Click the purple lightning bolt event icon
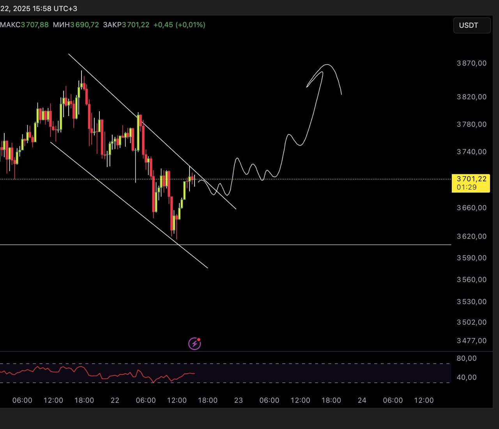Image resolution: width=499 pixels, height=429 pixels. click(x=195, y=343)
